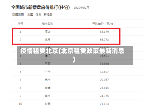Select city name 珠海 in row 8
This screenshot has height=111, width=151.
pyautogui.click(x=47, y=88)
